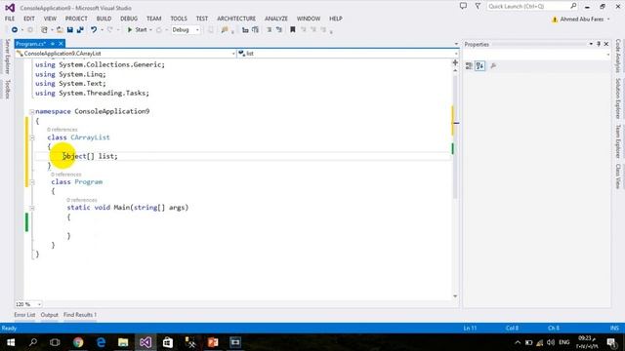Image resolution: width=625 pixels, height=351 pixels.
Task: Open the EDIT menu
Action: (x=28, y=19)
